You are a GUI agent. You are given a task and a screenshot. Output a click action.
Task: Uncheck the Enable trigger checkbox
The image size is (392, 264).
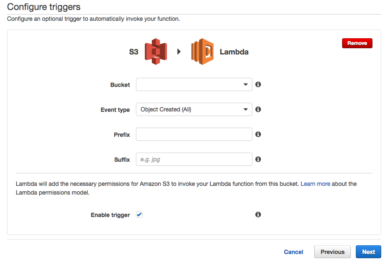139,215
